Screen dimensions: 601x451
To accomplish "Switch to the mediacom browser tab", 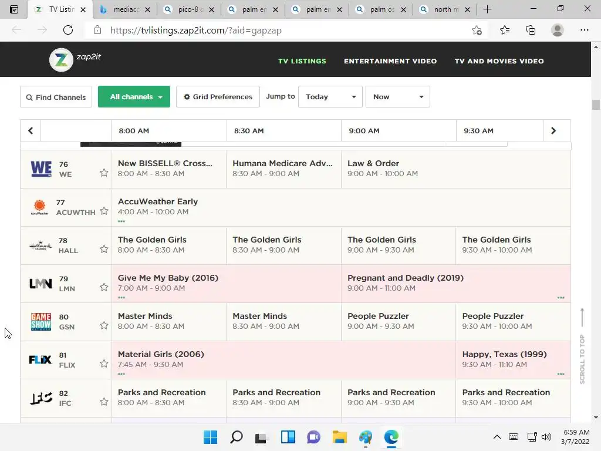I will pos(124,9).
